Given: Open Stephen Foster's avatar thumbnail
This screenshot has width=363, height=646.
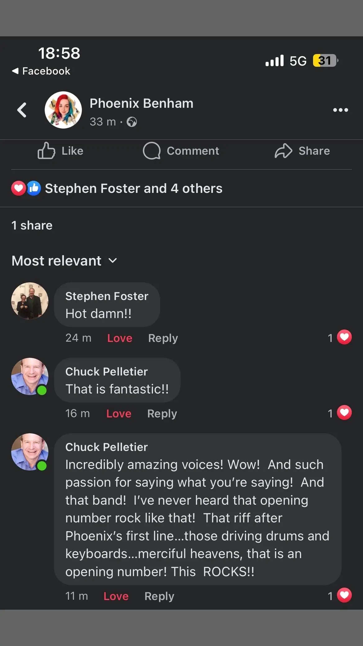Looking at the screenshot, I should pos(30,301).
